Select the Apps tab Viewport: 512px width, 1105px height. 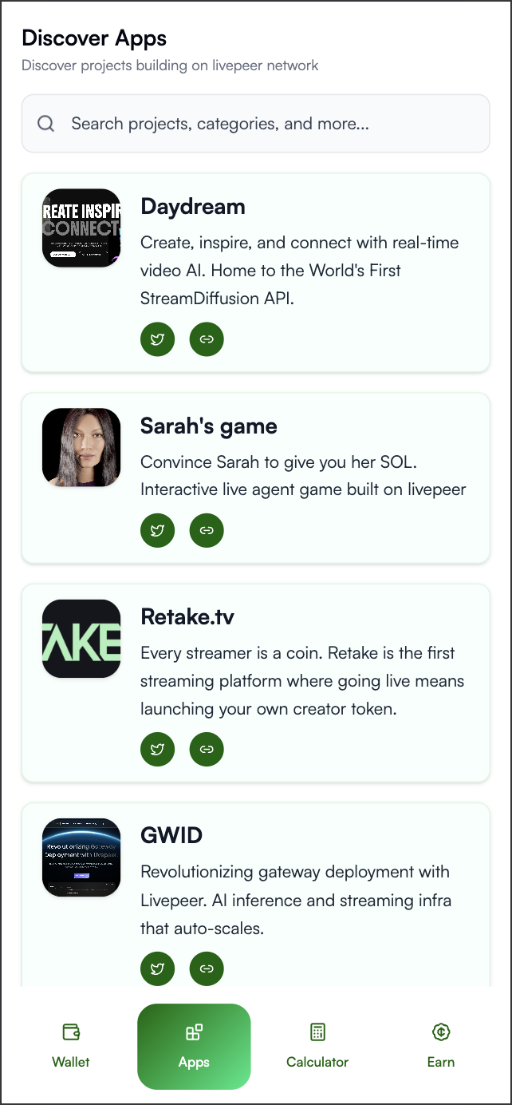(194, 1046)
